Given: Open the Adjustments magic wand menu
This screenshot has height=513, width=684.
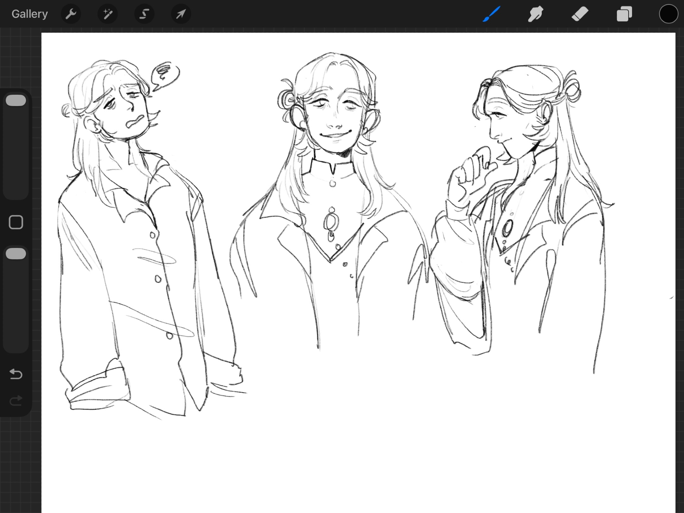Looking at the screenshot, I should click(108, 14).
